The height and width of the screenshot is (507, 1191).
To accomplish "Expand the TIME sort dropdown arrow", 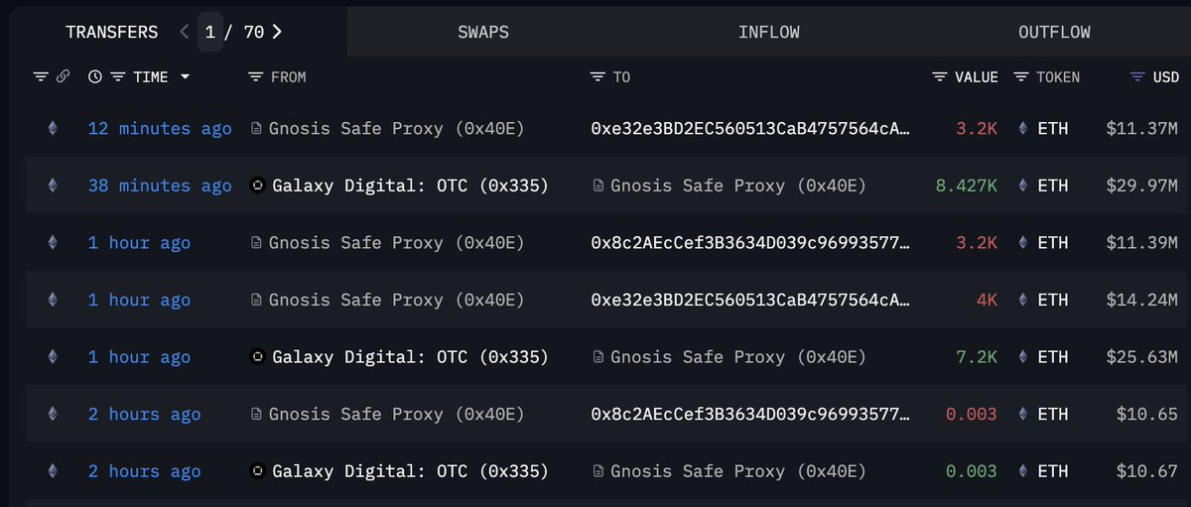I will click(185, 76).
